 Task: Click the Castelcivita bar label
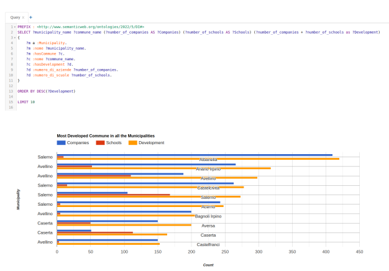point(208,188)
